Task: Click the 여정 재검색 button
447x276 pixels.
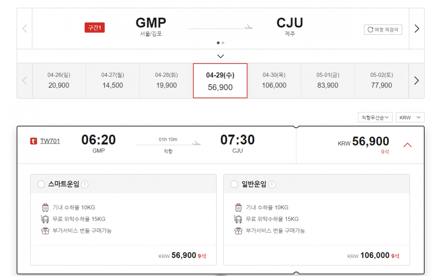Action: 383,30
